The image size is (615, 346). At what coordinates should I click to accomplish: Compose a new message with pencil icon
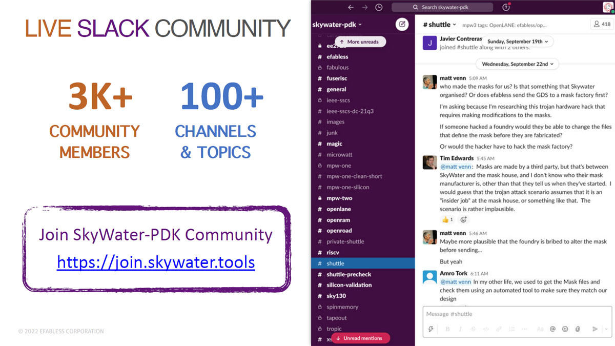(402, 24)
